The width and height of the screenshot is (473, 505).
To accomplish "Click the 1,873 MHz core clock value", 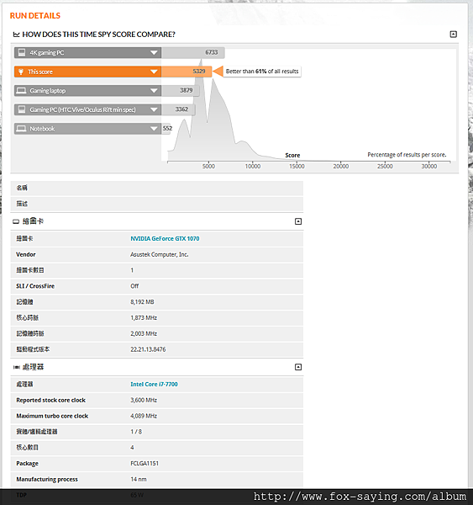I will [x=144, y=317].
